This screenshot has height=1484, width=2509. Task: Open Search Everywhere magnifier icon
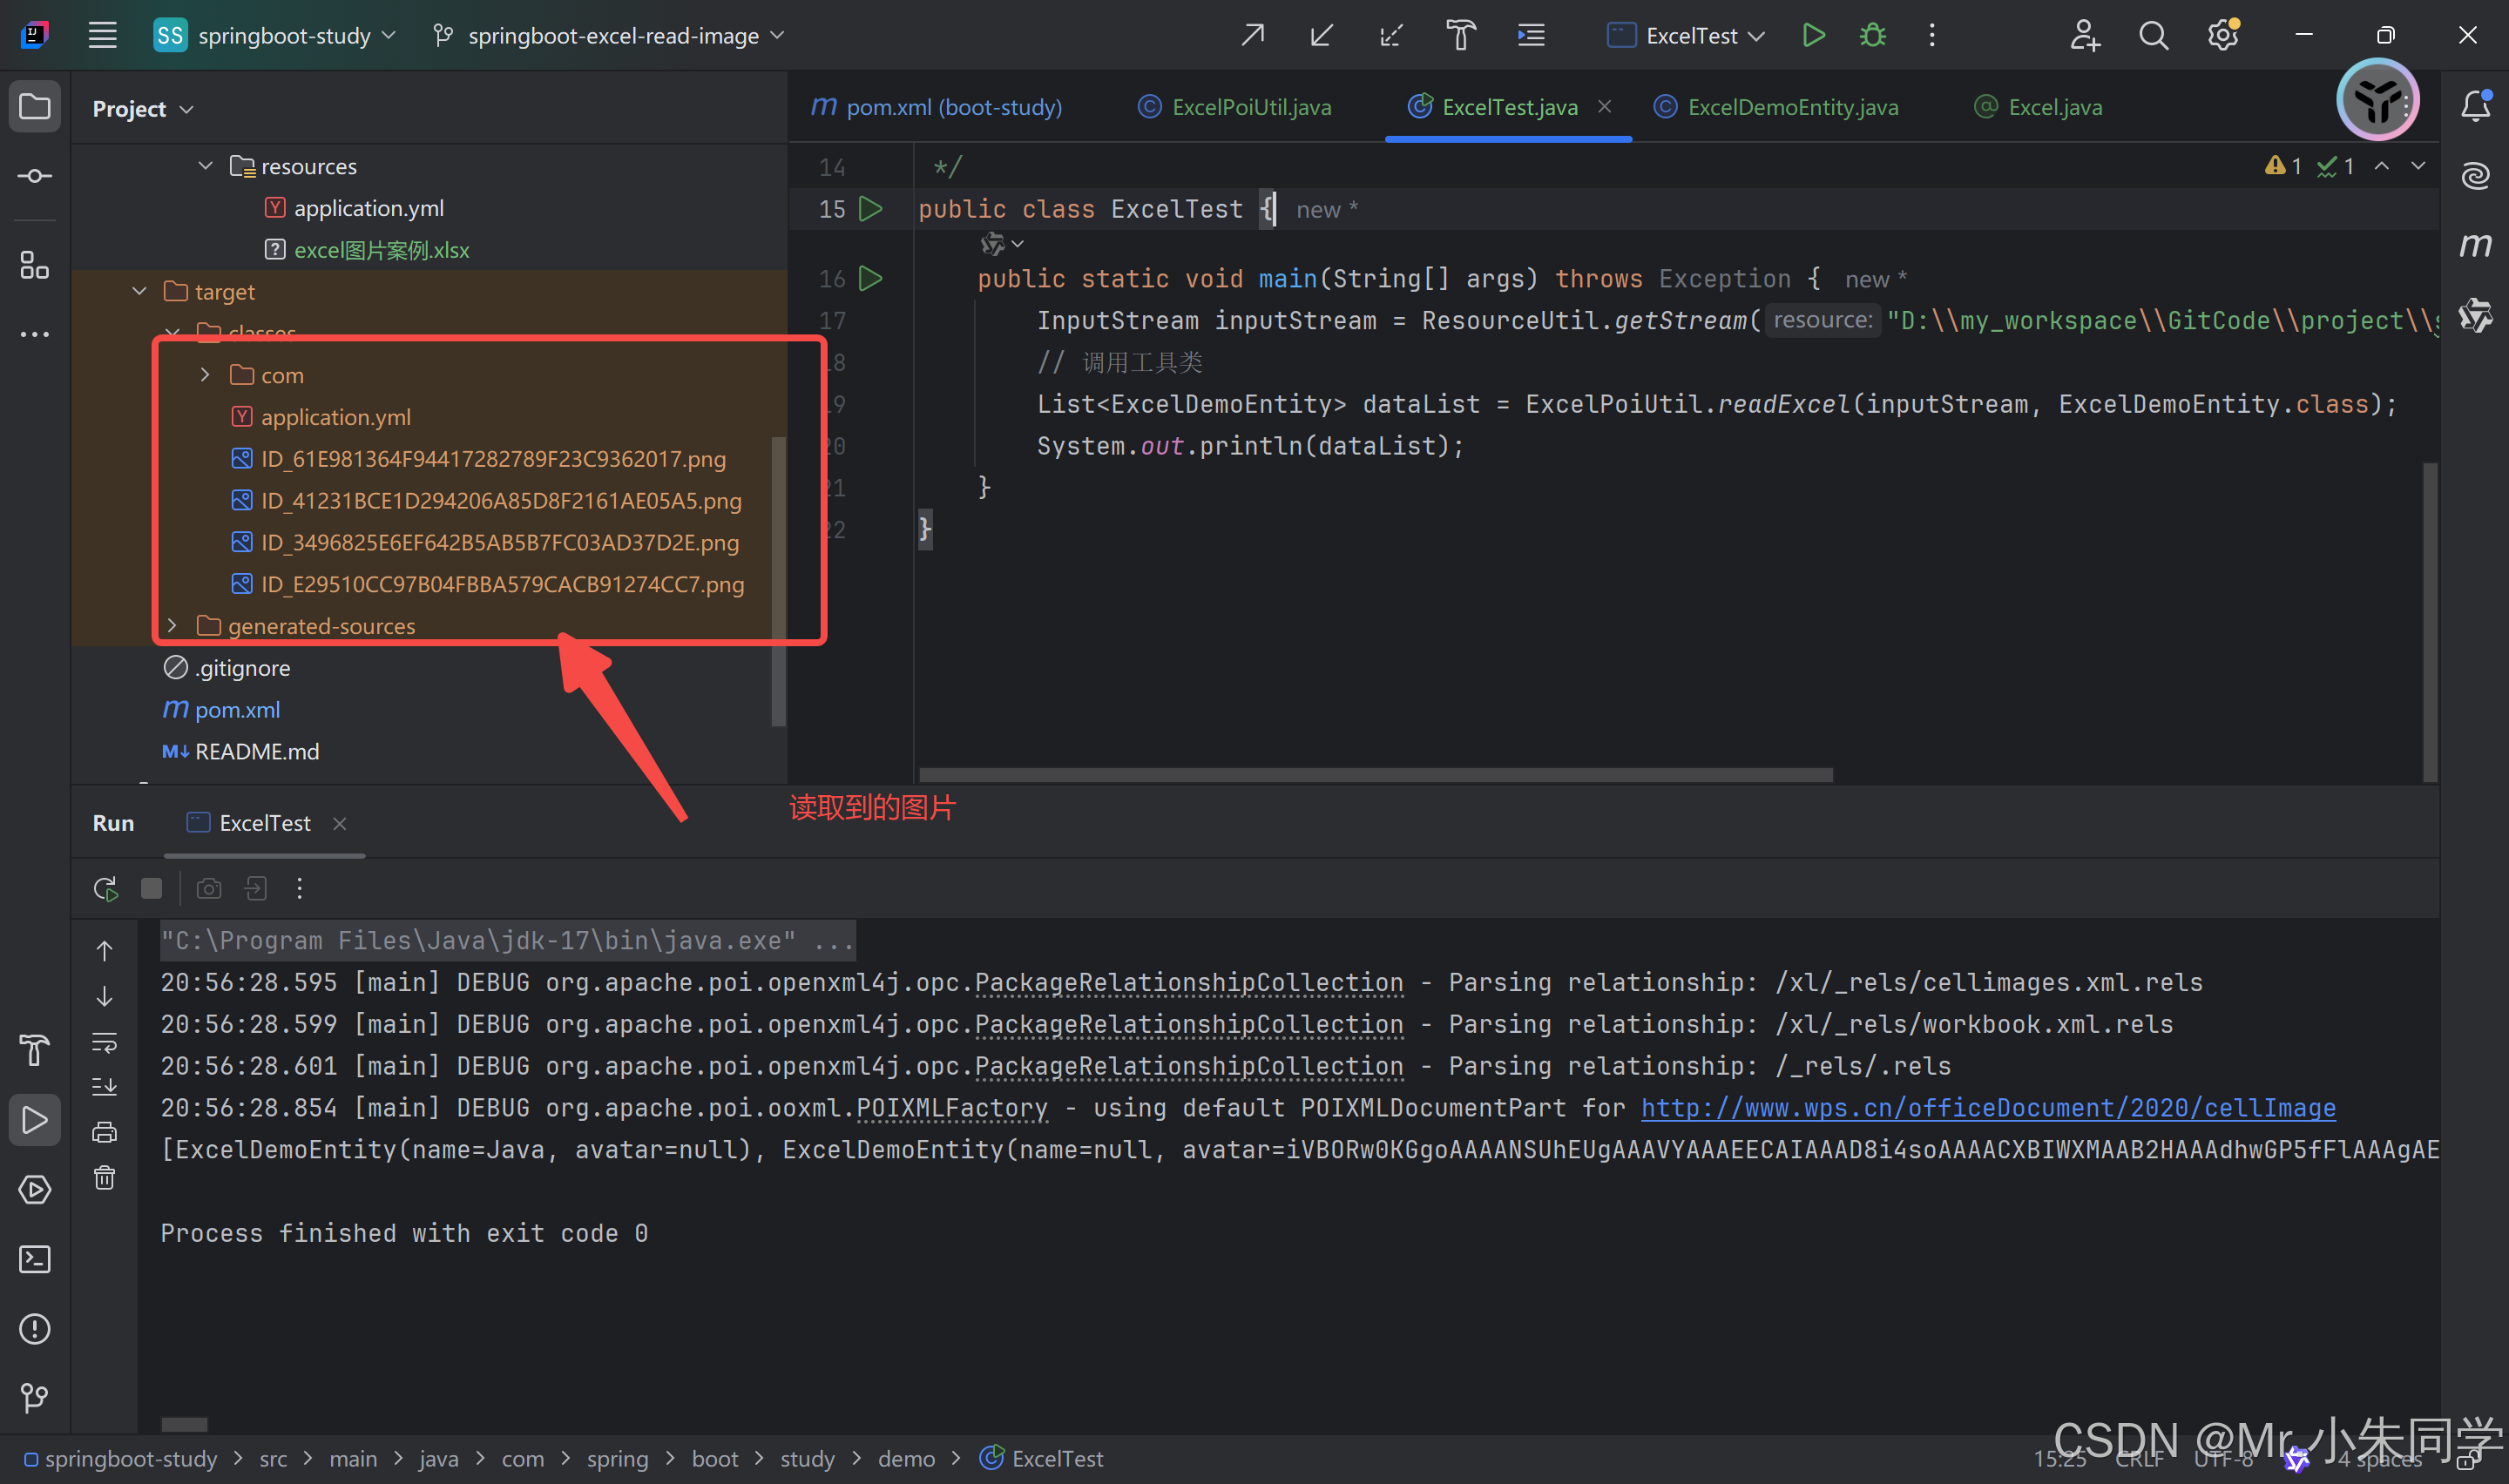2153,36
